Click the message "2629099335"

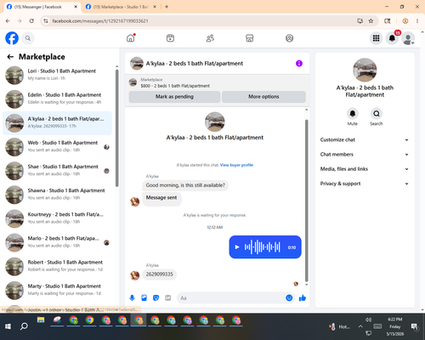[x=160, y=275]
